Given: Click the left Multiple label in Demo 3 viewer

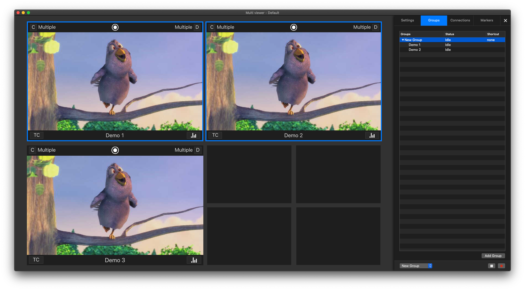Looking at the screenshot, I should (x=47, y=150).
